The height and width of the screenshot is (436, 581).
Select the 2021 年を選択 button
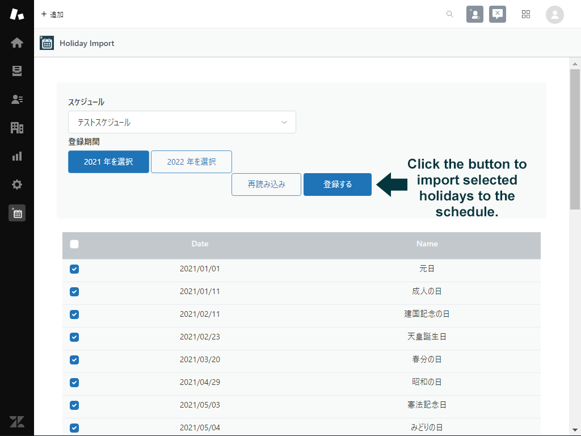108,162
